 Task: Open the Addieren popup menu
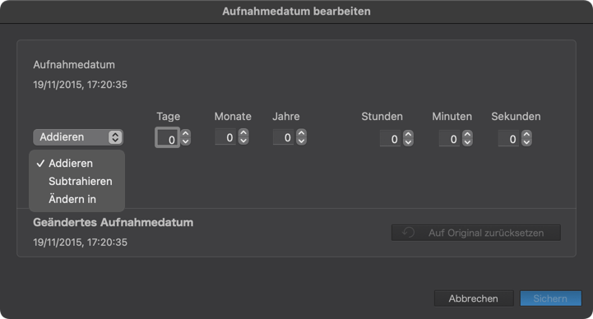tap(78, 137)
